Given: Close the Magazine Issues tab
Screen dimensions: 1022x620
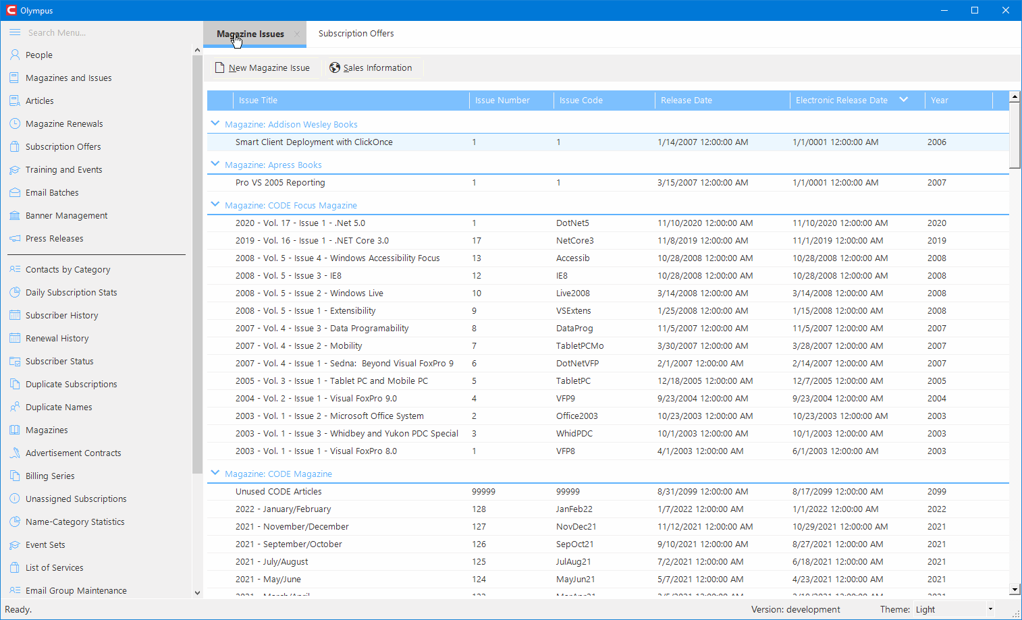Looking at the screenshot, I should coord(297,34).
